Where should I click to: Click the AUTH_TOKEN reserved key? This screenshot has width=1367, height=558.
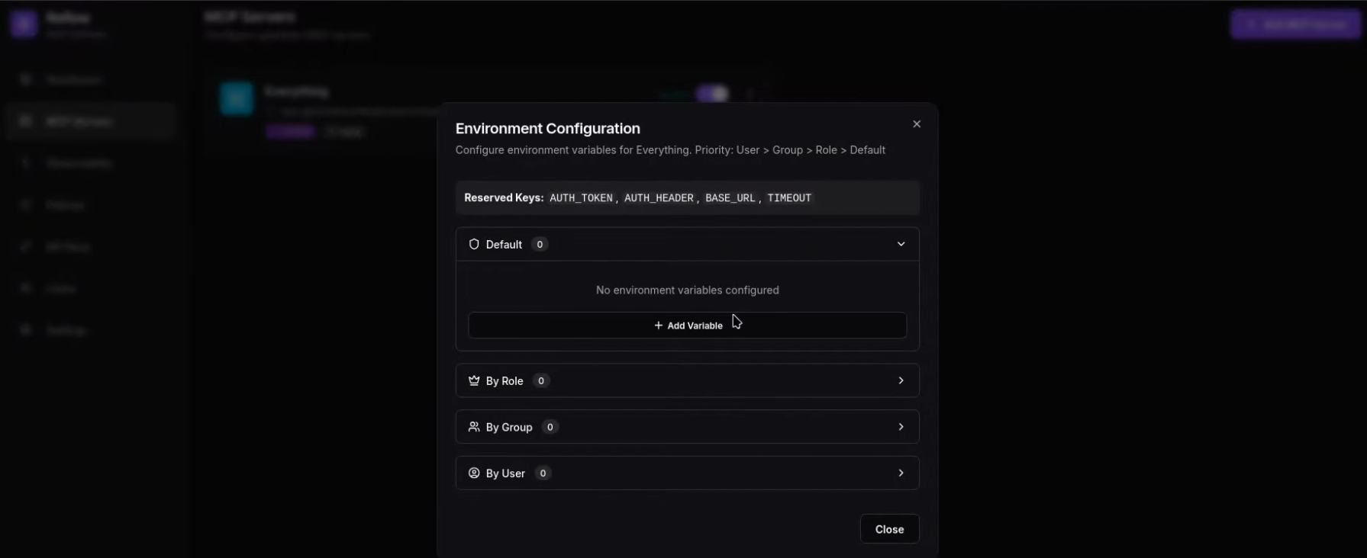click(581, 198)
